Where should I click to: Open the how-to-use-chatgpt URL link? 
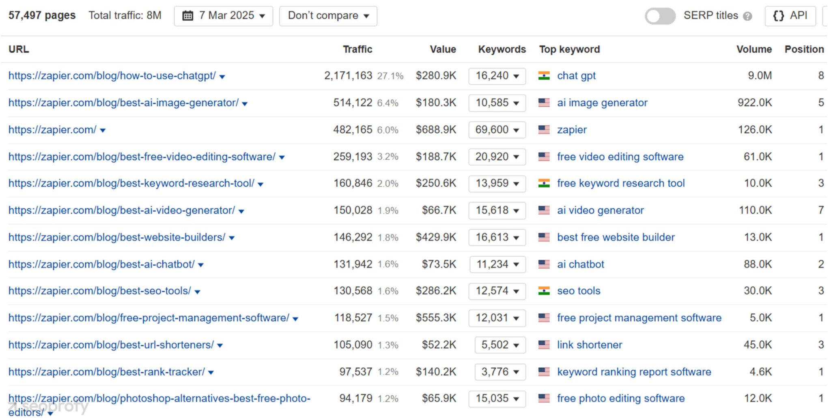[112, 76]
